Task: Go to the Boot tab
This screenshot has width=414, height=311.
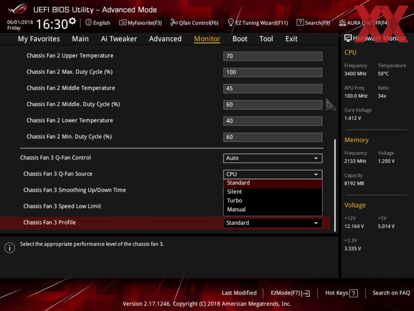Action: tap(240, 39)
